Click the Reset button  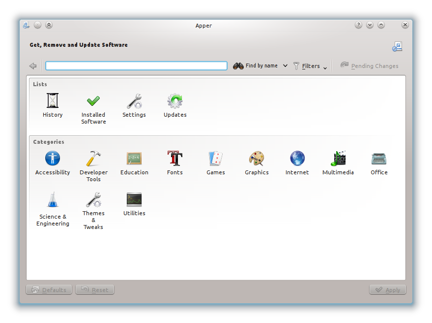click(95, 290)
